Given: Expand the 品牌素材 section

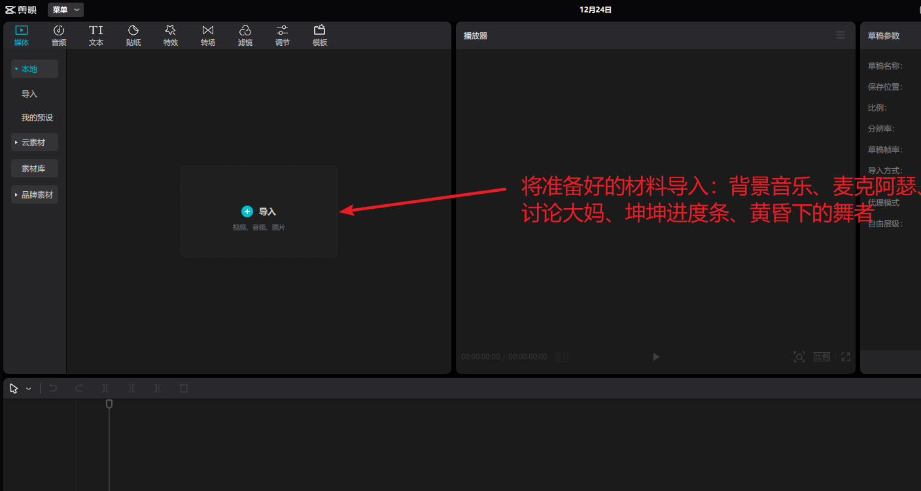Looking at the screenshot, I should tap(34, 194).
